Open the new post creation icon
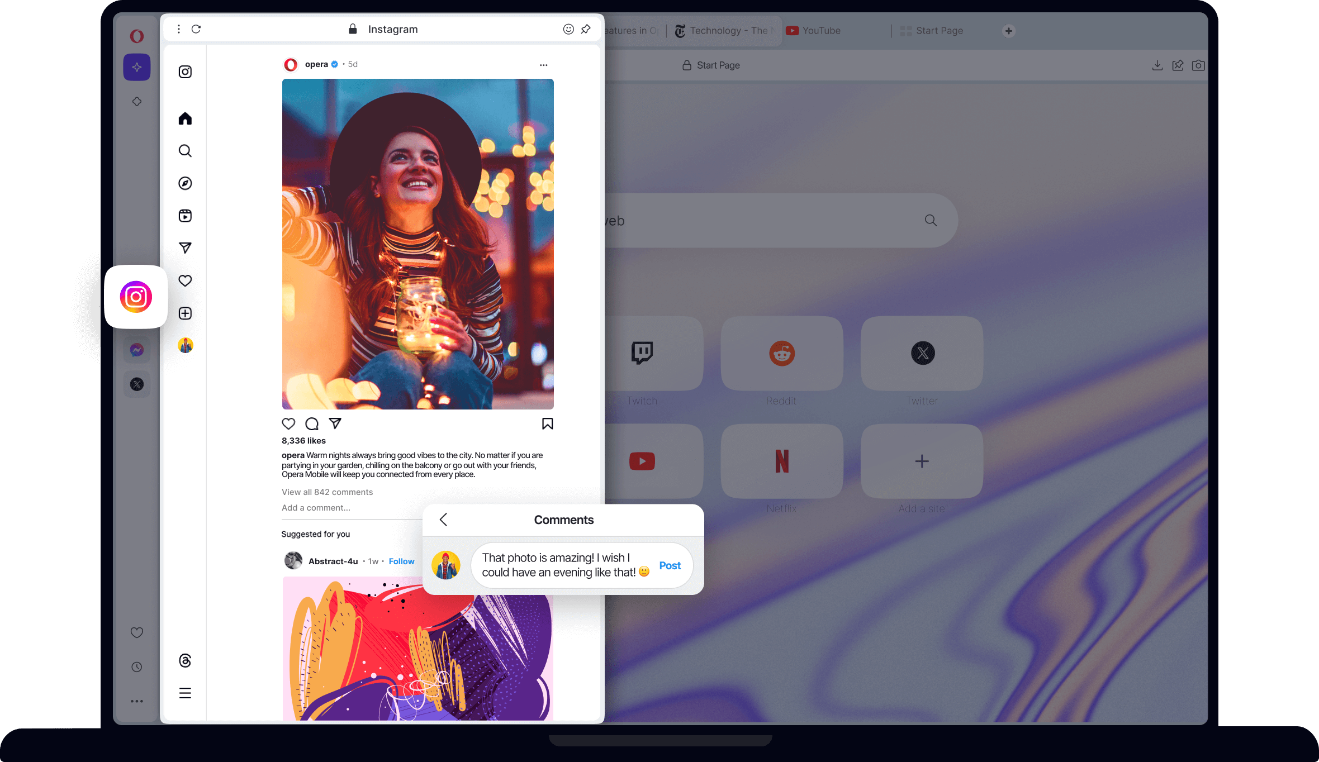This screenshot has height=762, width=1319. tap(184, 313)
